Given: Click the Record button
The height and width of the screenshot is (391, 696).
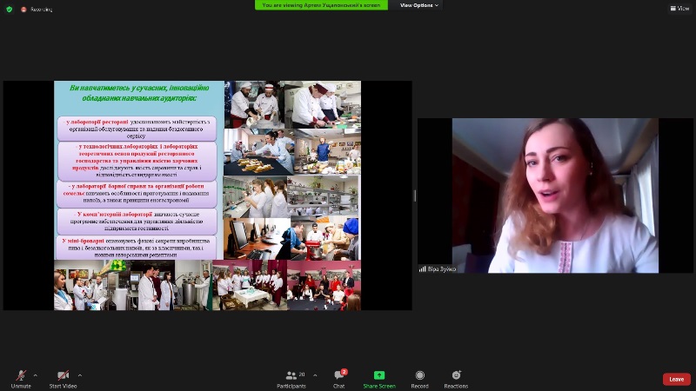Looking at the screenshot, I should (x=419, y=379).
